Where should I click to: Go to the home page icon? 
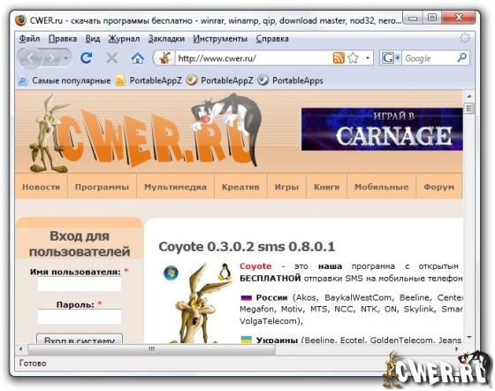tap(138, 58)
